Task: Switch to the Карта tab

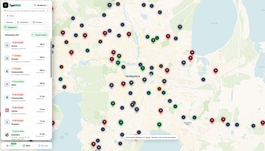Action: coord(27,146)
